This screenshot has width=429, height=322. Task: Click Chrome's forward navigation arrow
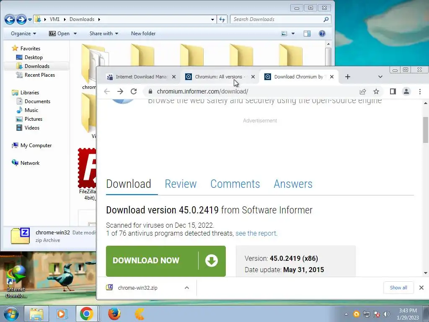(120, 91)
